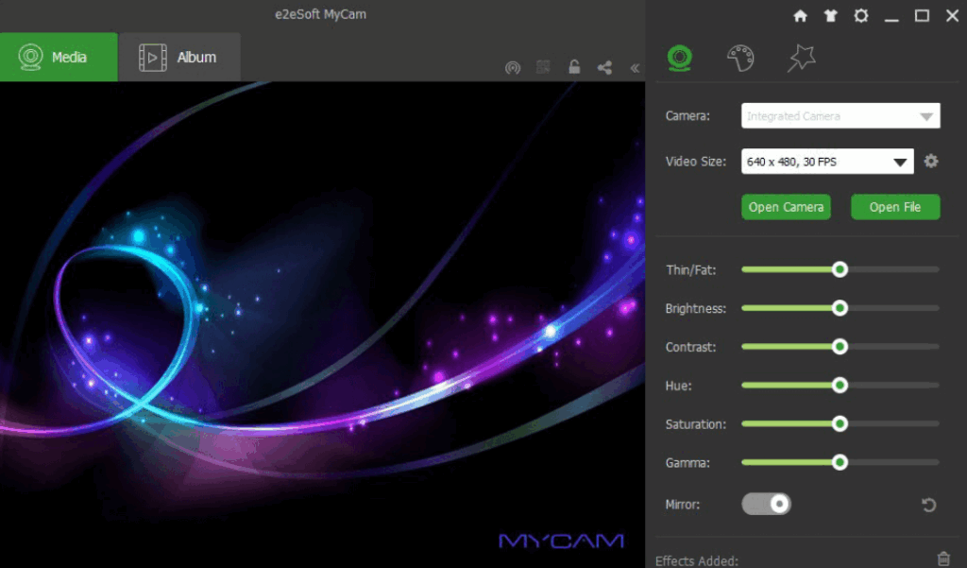Click the Saturation slider handle

840,423
